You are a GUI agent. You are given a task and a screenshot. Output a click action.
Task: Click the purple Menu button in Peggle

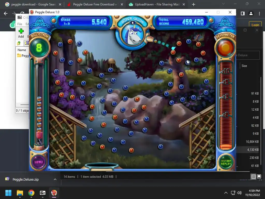tap(39, 162)
